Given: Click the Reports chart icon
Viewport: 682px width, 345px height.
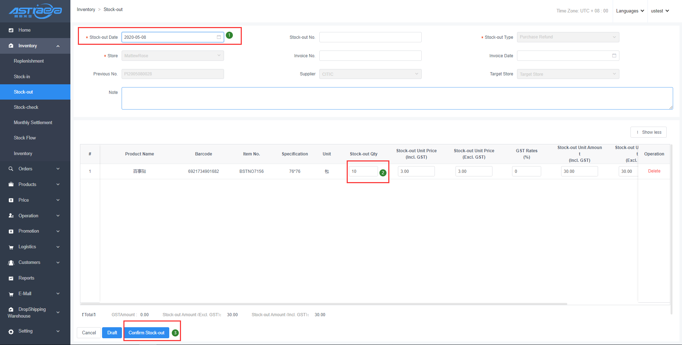Looking at the screenshot, I should pos(11,278).
